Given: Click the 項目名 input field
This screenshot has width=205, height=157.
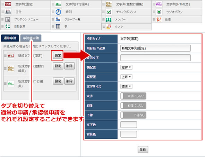Looking at the screenshot, I should [155, 48].
